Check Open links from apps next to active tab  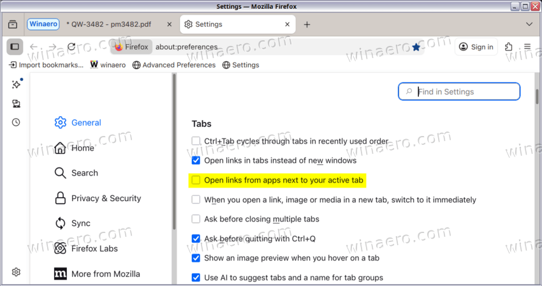click(x=196, y=180)
